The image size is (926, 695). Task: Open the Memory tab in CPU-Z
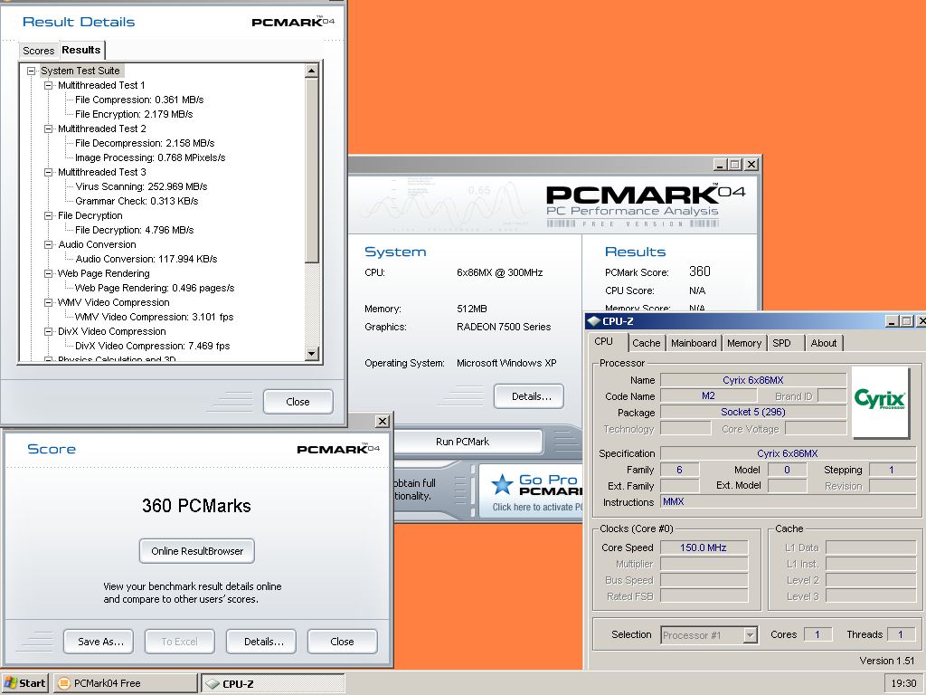point(744,343)
